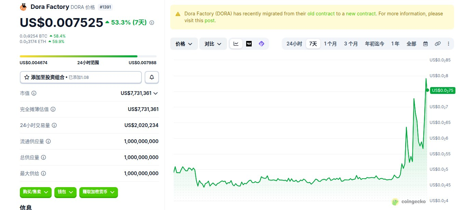Viewport: 465px width, 210px height.
Task: Switch to the line chart view icon
Action: point(236,44)
